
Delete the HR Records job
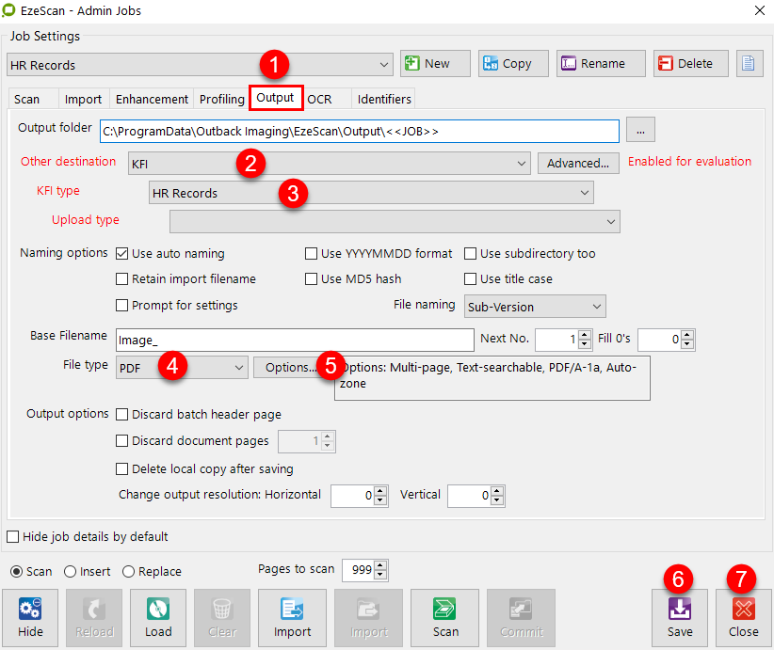point(690,64)
